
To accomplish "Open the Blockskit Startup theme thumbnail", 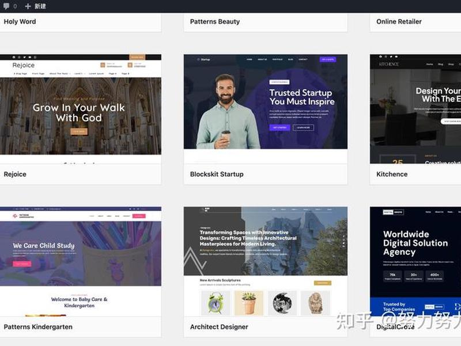I will pos(266,109).
